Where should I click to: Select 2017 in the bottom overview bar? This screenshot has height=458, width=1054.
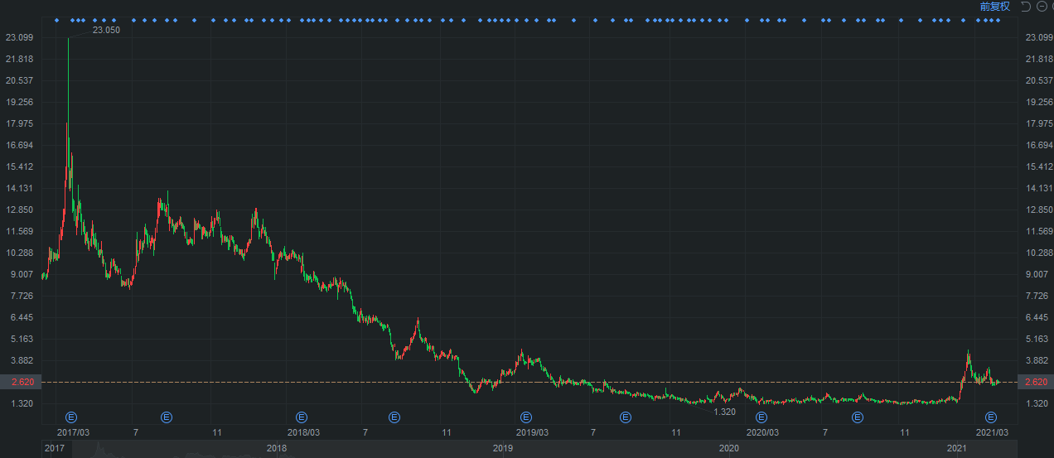pos(55,448)
